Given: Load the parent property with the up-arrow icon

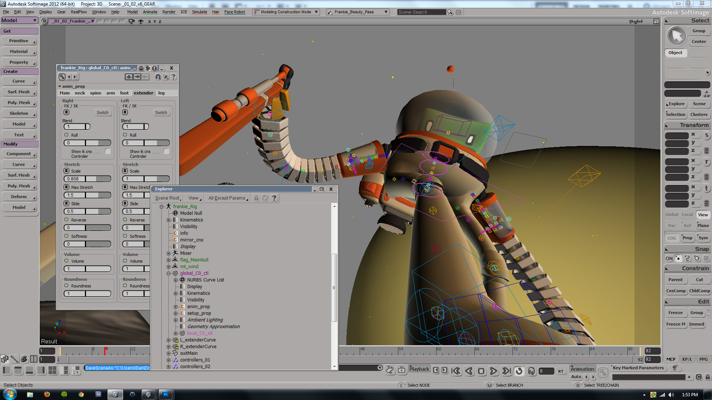Looking at the screenshot, I should (x=128, y=77).
